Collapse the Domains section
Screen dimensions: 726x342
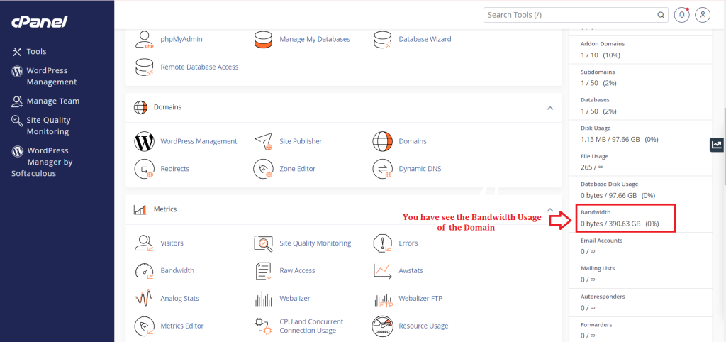(x=550, y=108)
